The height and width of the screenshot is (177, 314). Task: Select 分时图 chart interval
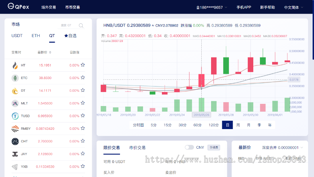139,125
